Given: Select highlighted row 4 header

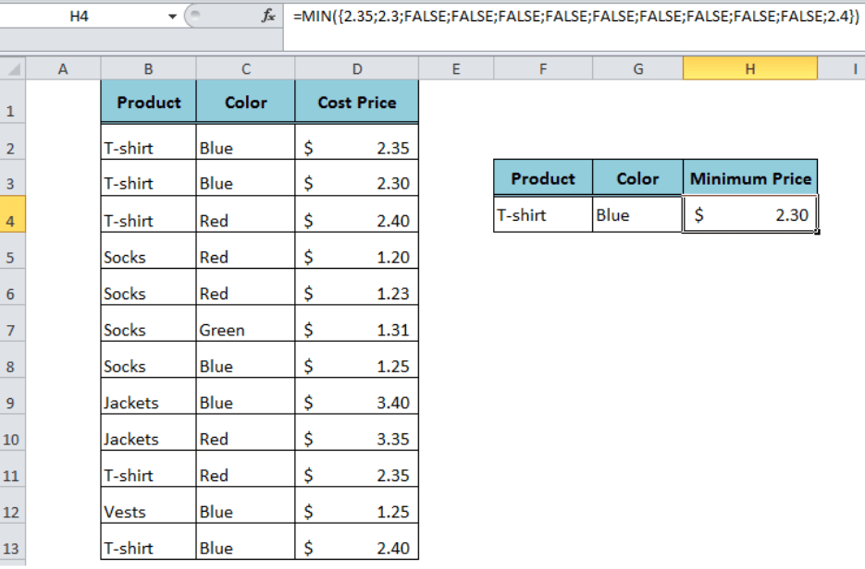Looking at the screenshot, I should 12,213.
